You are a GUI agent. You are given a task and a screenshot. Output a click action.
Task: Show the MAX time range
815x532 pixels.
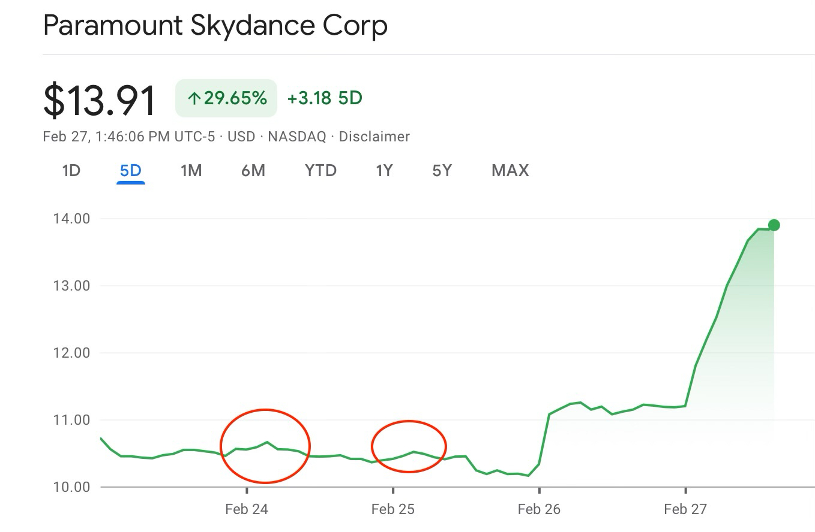pos(510,171)
